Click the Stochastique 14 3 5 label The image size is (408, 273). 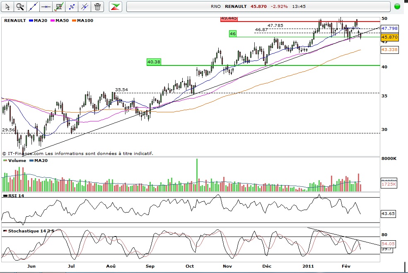click(29, 231)
